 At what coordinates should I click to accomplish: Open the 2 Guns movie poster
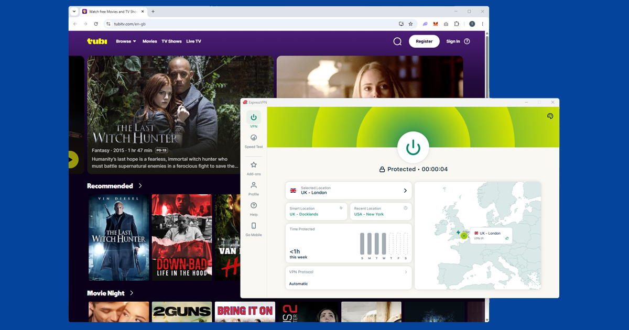pyautogui.click(x=182, y=312)
